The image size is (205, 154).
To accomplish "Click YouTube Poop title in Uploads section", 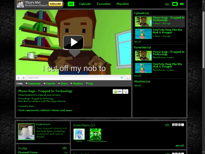I will 167,31.
